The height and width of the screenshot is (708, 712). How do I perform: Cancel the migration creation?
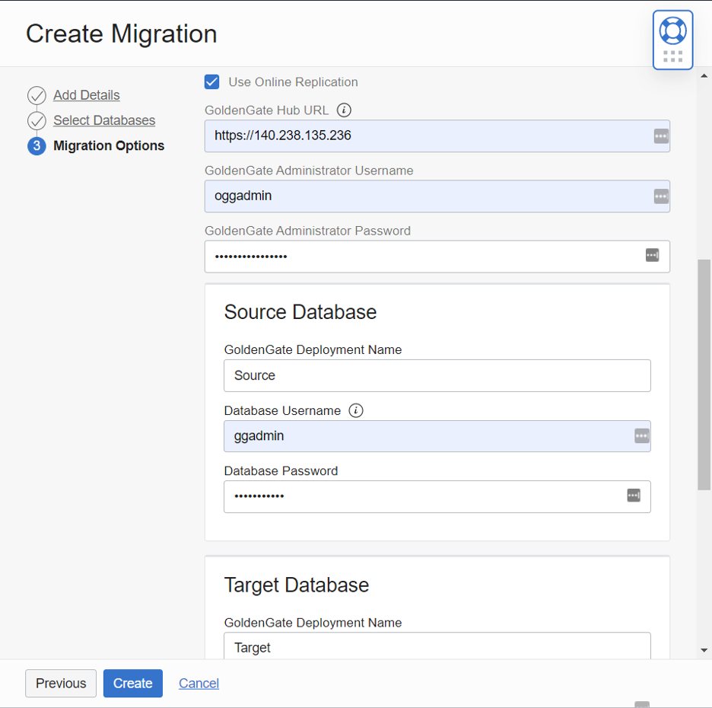[199, 683]
